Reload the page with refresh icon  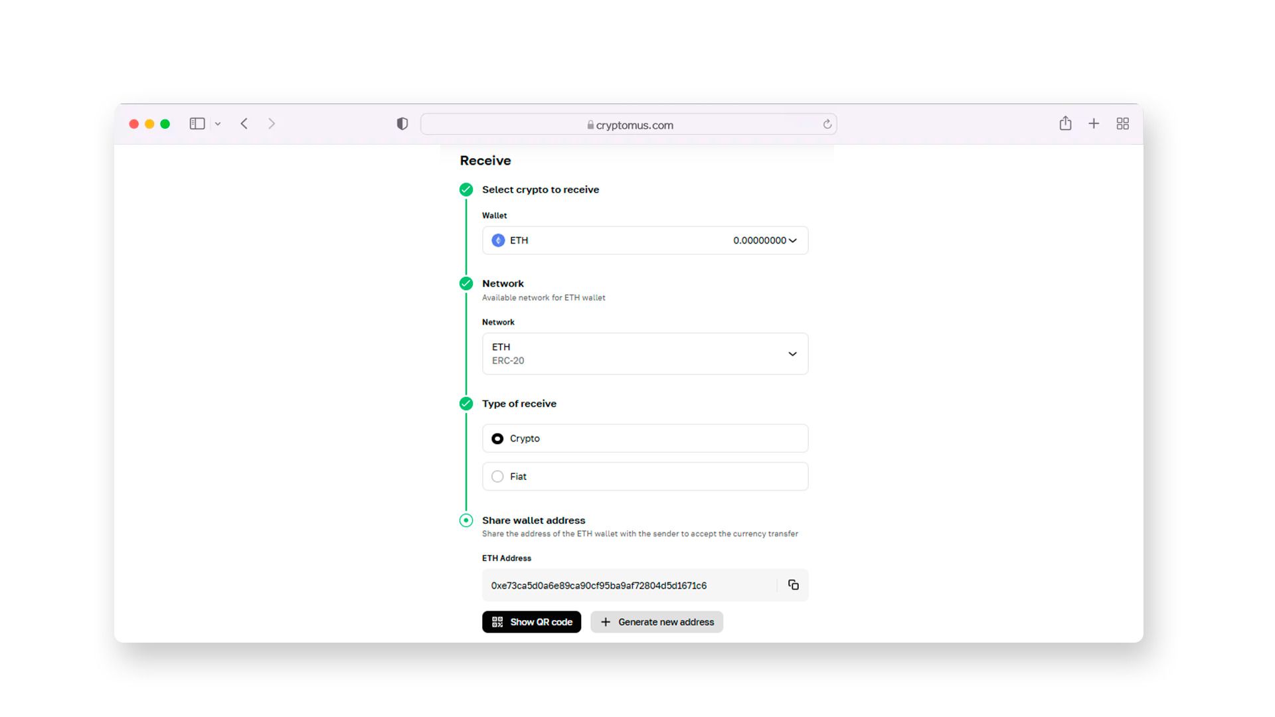pos(827,125)
